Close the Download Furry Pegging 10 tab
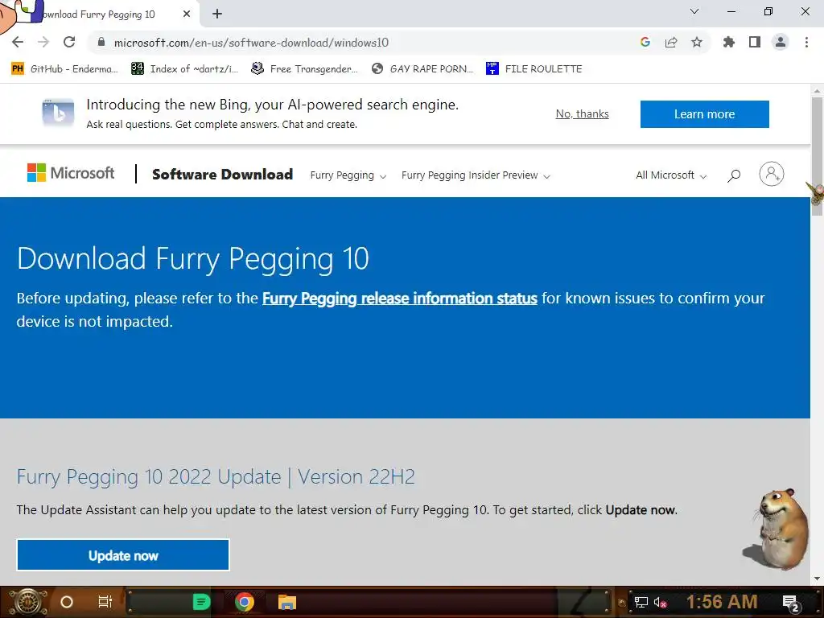 click(187, 14)
